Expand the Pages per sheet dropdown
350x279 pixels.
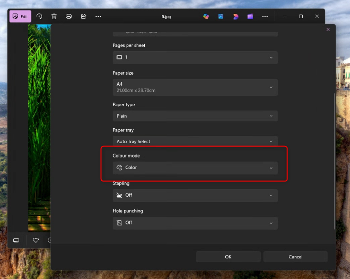click(195, 57)
